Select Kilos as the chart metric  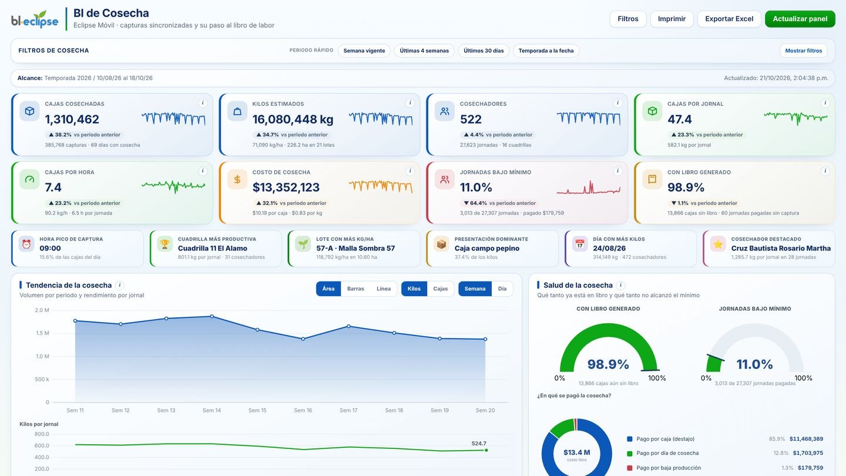[414, 289]
